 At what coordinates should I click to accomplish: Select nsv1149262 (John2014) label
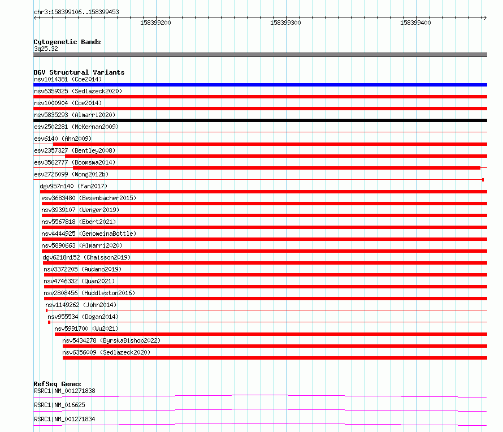tap(81, 305)
